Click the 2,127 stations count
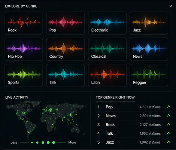 [x=150, y=124]
